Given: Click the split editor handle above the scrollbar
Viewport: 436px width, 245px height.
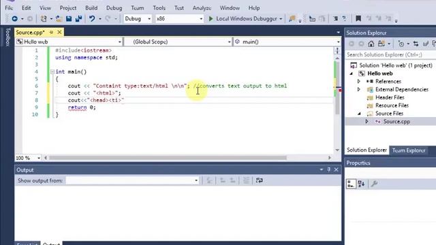Looking at the screenshot, I should click(x=337, y=51).
